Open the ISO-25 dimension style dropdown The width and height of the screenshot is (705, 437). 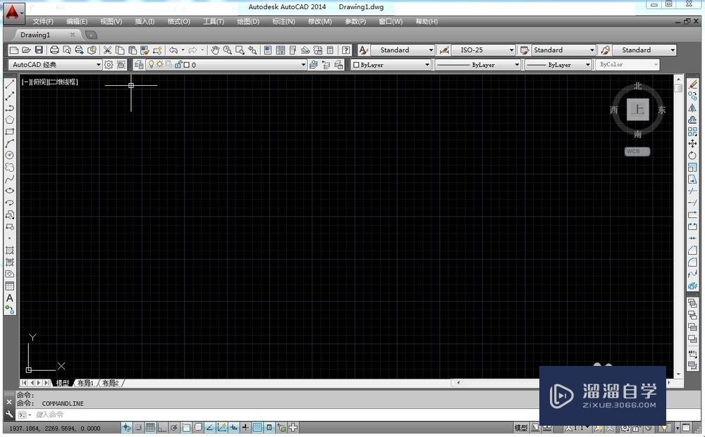coord(511,50)
